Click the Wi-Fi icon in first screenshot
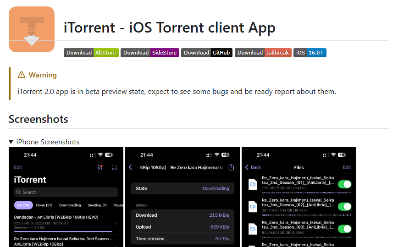The width and height of the screenshot is (398, 247). 100,155
